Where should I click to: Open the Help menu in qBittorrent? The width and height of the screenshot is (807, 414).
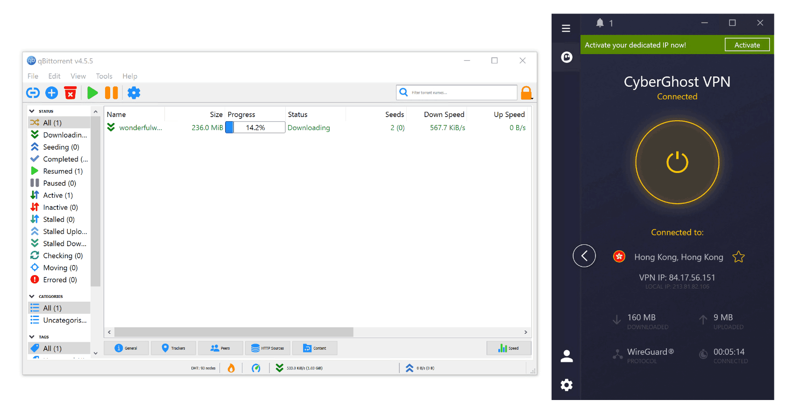click(x=130, y=76)
